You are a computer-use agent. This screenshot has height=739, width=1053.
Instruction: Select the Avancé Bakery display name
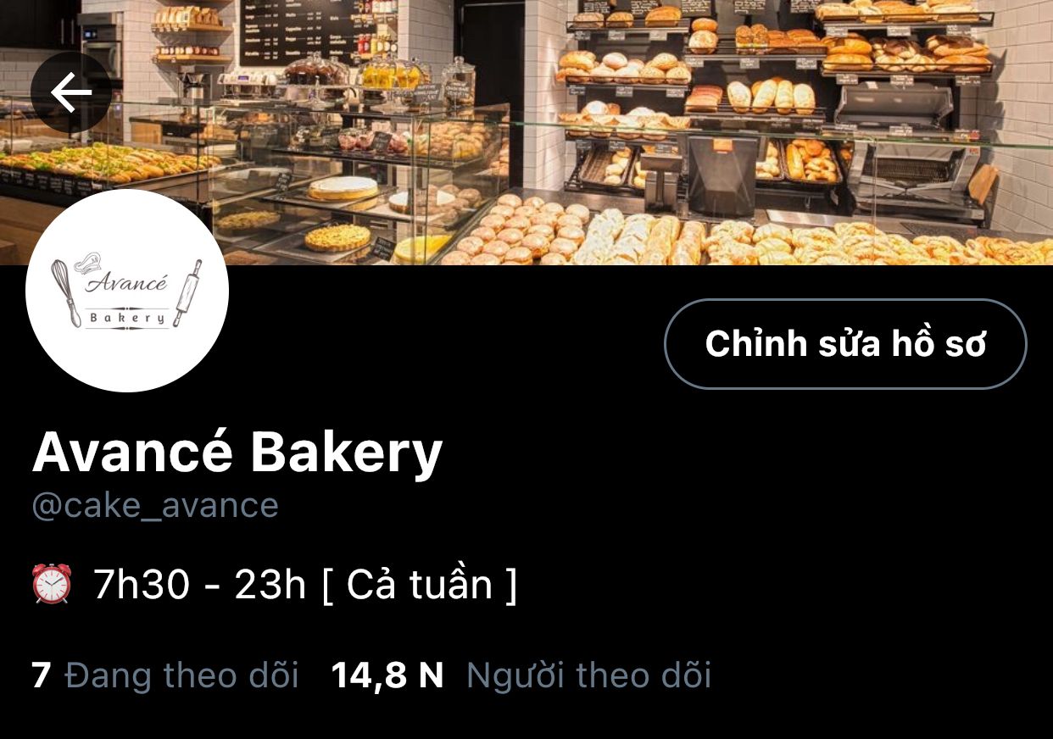pos(237,453)
